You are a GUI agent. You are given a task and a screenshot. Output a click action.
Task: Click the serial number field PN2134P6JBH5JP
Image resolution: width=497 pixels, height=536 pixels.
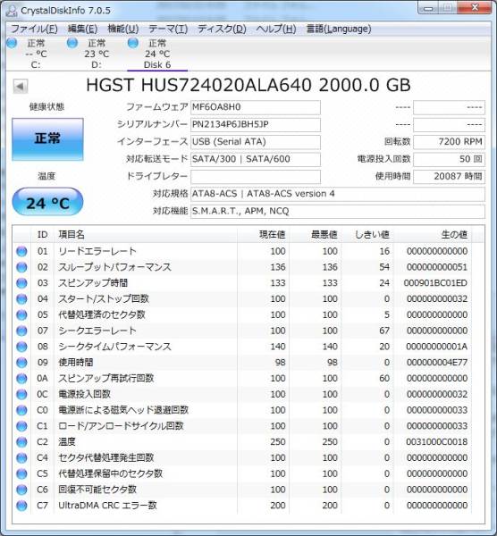255,125
